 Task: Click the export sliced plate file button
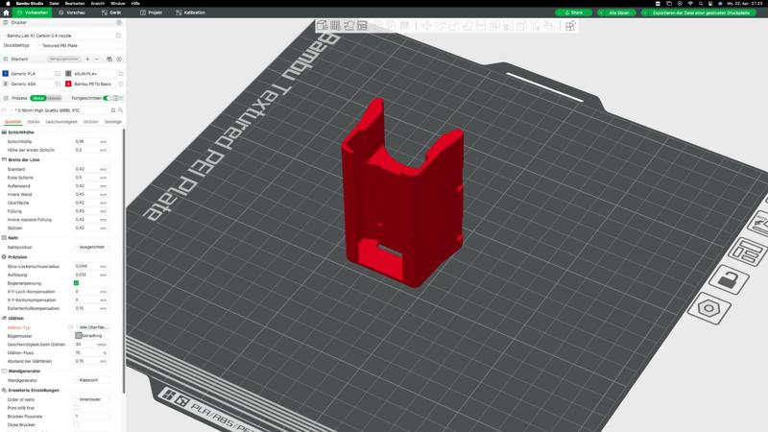tap(699, 12)
